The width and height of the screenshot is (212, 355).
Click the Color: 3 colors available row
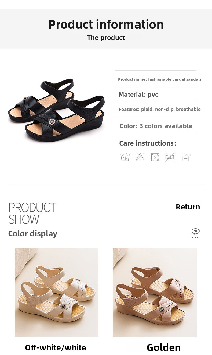156,126
